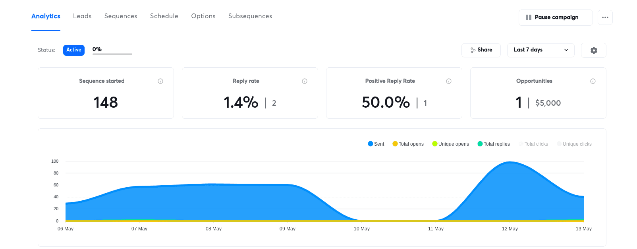Open the Schedule tab
Image resolution: width=637 pixels, height=249 pixels.
(x=164, y=16)
